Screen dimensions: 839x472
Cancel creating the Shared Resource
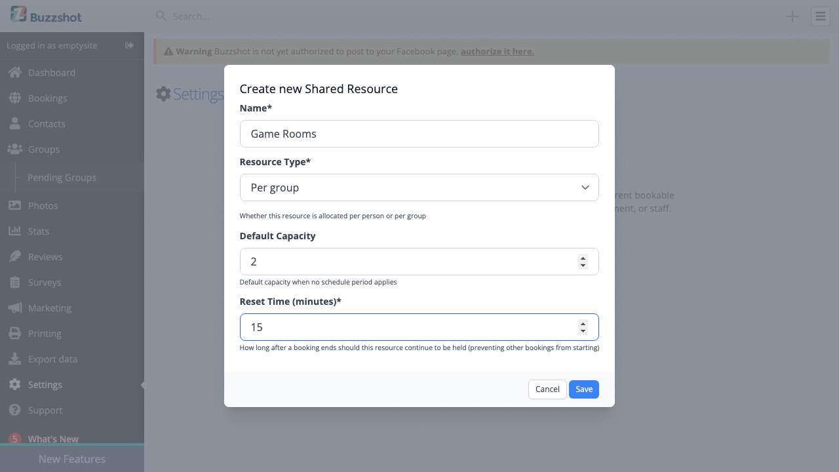tap(547, 389)
